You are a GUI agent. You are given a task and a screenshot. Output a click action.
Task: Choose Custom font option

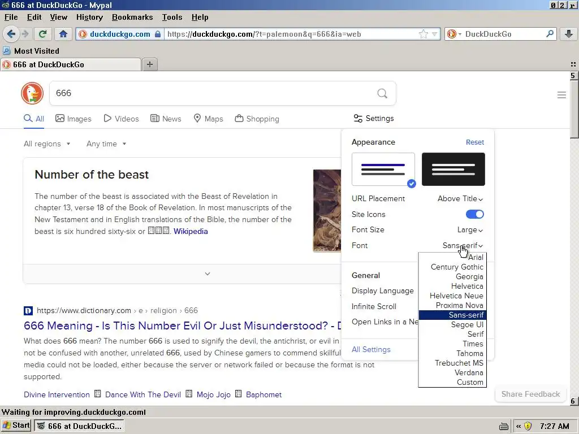452,382
